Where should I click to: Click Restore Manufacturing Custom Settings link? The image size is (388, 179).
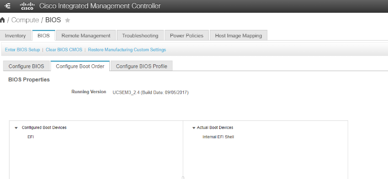[x=127, y=50]
